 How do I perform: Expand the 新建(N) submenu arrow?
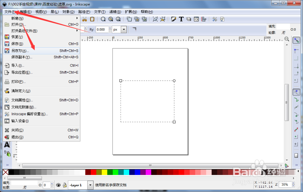point(77,18)
